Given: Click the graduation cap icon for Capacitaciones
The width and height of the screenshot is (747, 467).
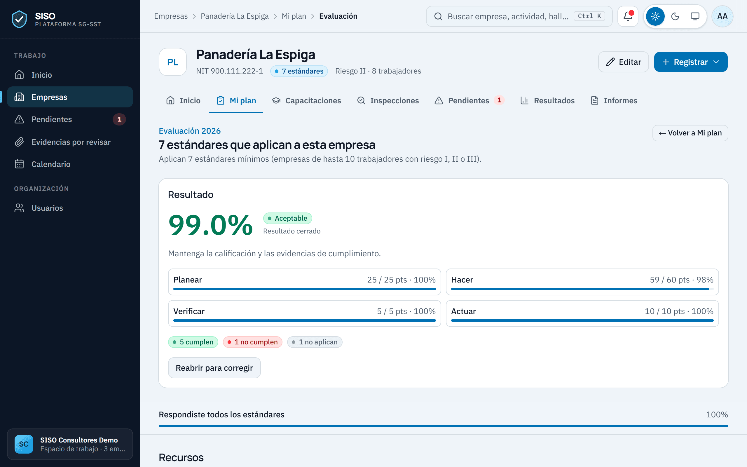Looking at the screenshot, I should pos(276,100).
